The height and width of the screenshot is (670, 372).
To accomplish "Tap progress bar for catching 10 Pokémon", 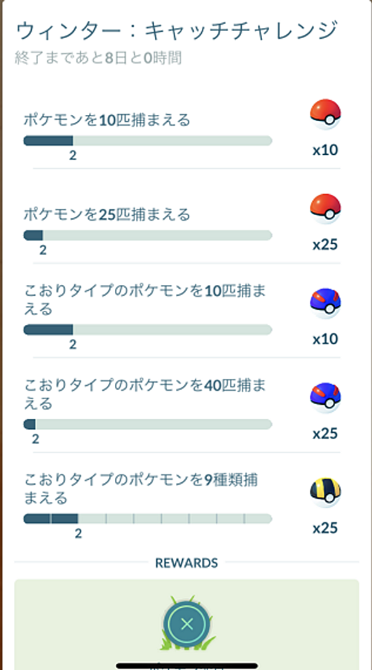I will [147, 141].
